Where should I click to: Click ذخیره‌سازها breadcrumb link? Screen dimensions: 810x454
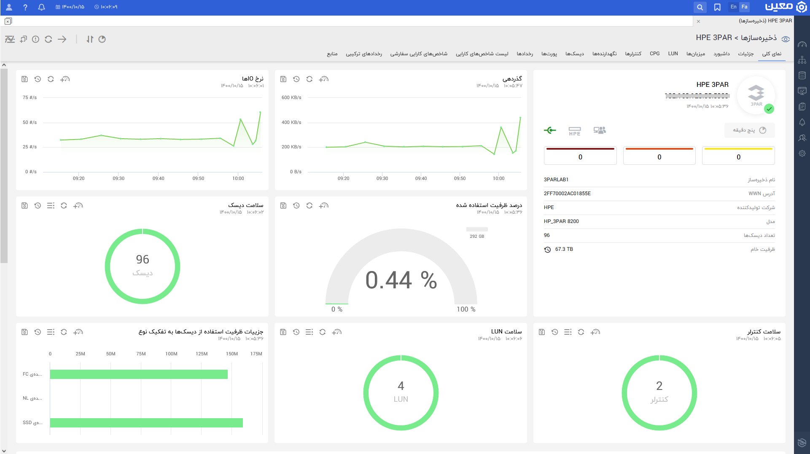[x=759, y=38]
